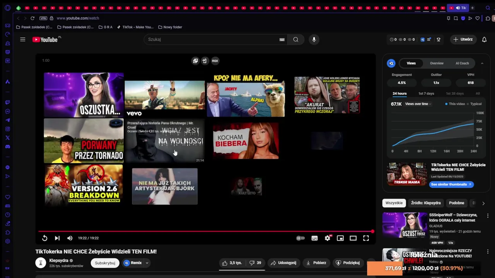The height and width of the screenshot is (278, 495).
Task: Open OSZUSTKA end-screen video thumbnail
Action: click(x=84, y=95)
